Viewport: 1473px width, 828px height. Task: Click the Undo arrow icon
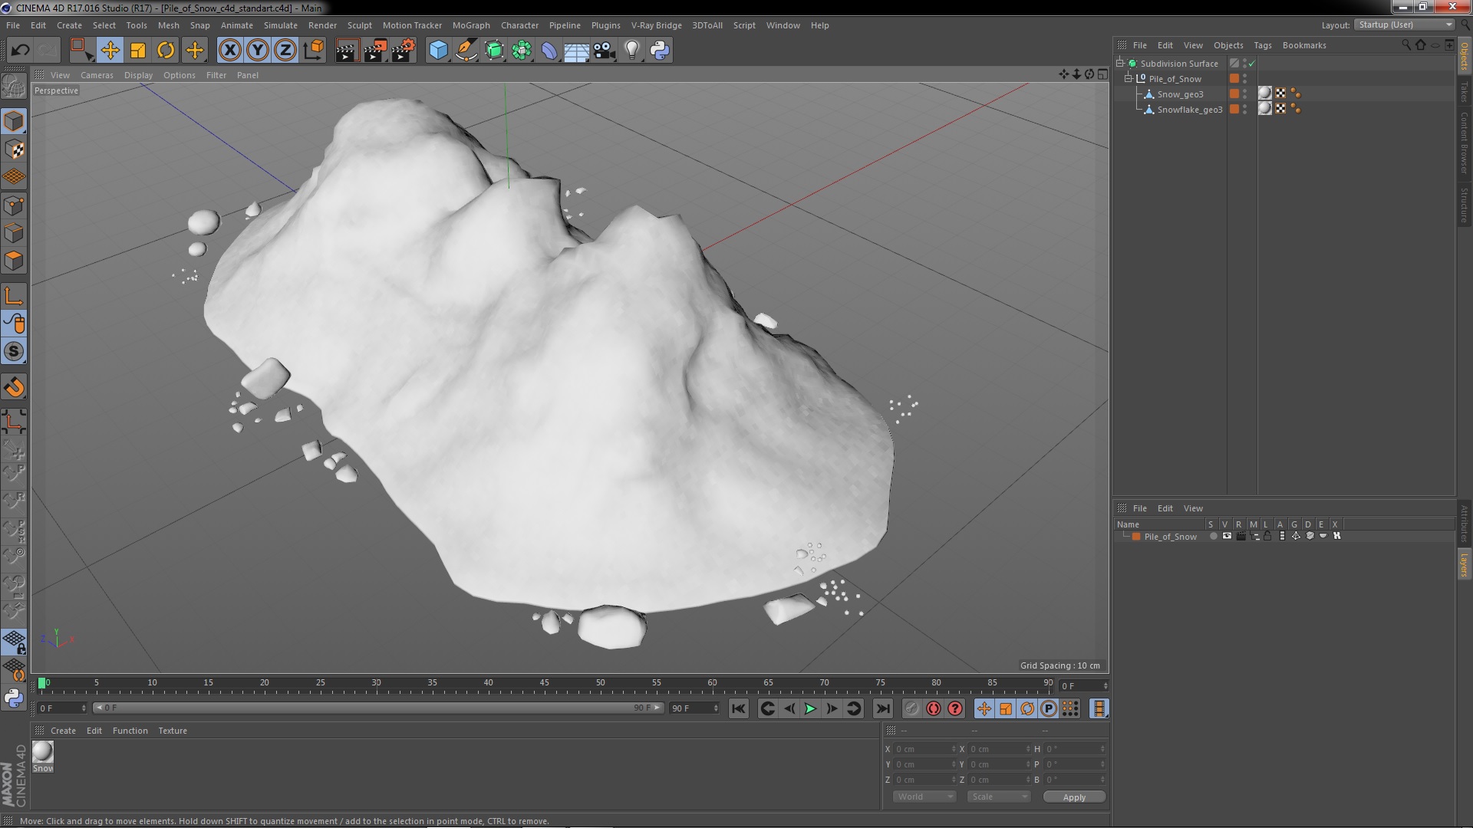click(20, 51)
